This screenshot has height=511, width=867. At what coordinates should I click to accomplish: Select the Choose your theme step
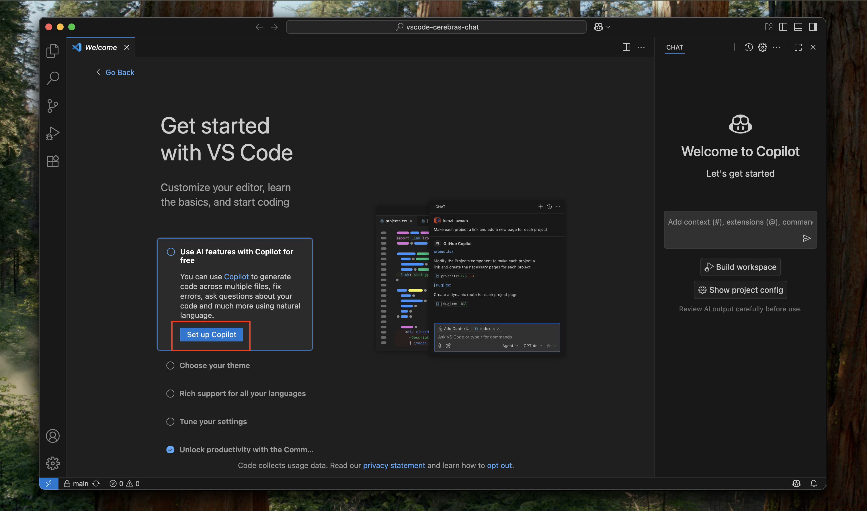[214, 365]
